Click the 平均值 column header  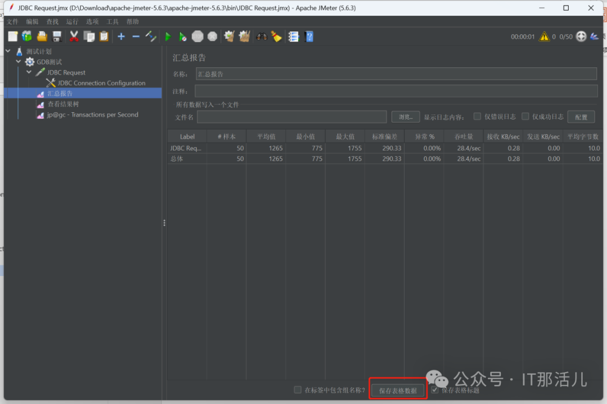[266, 136]
